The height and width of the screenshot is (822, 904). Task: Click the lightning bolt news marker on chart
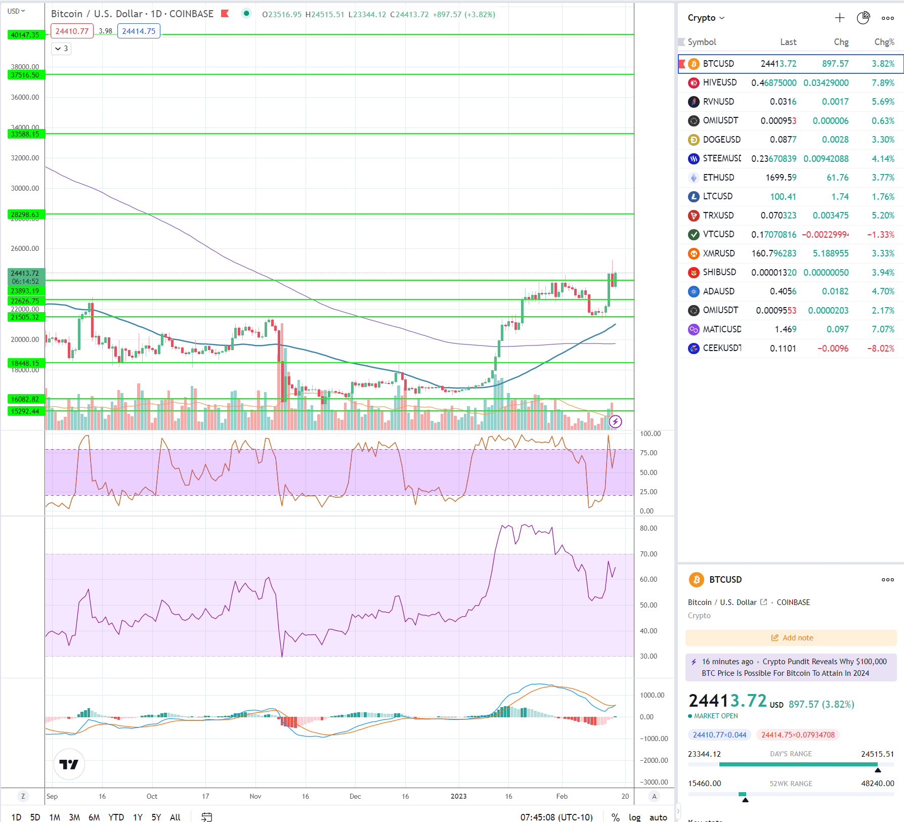pyautogui.click(x=615, y=421)
